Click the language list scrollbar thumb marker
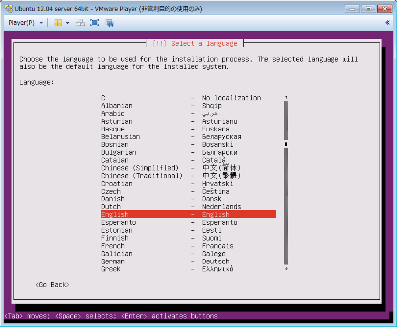 pyautogui.click(x=286, y=144)
